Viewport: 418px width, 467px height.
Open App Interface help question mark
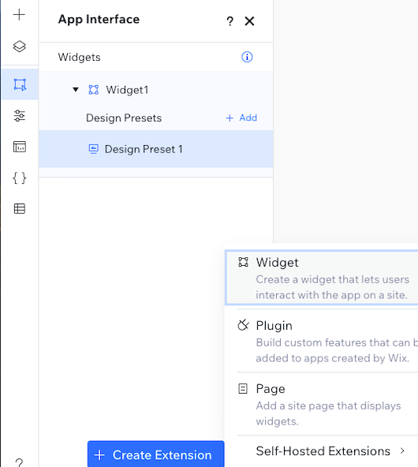pyautogui.click(x=230, y=21)
